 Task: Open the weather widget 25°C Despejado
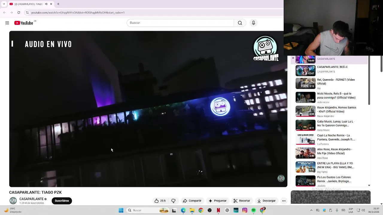tap(13, 211)
